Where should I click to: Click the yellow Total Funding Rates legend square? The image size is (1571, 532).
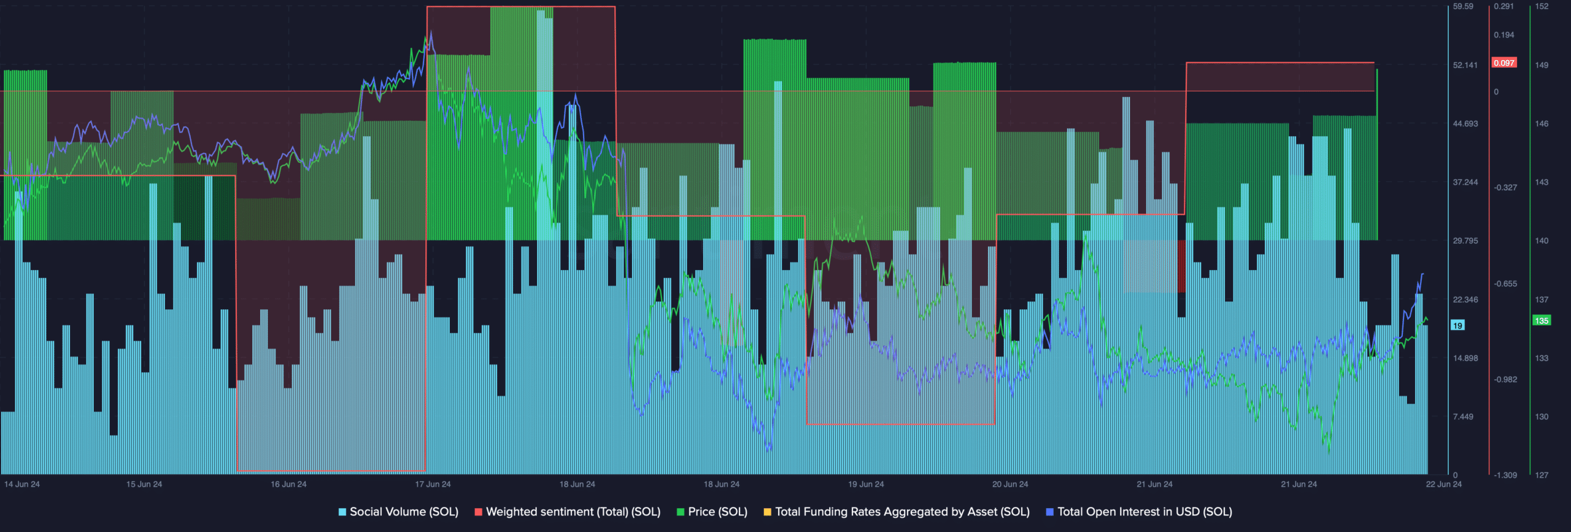[x=767, y=512]
